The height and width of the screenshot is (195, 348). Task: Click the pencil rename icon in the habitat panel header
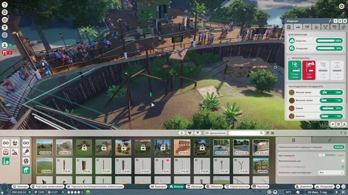(x=330, y=21)
